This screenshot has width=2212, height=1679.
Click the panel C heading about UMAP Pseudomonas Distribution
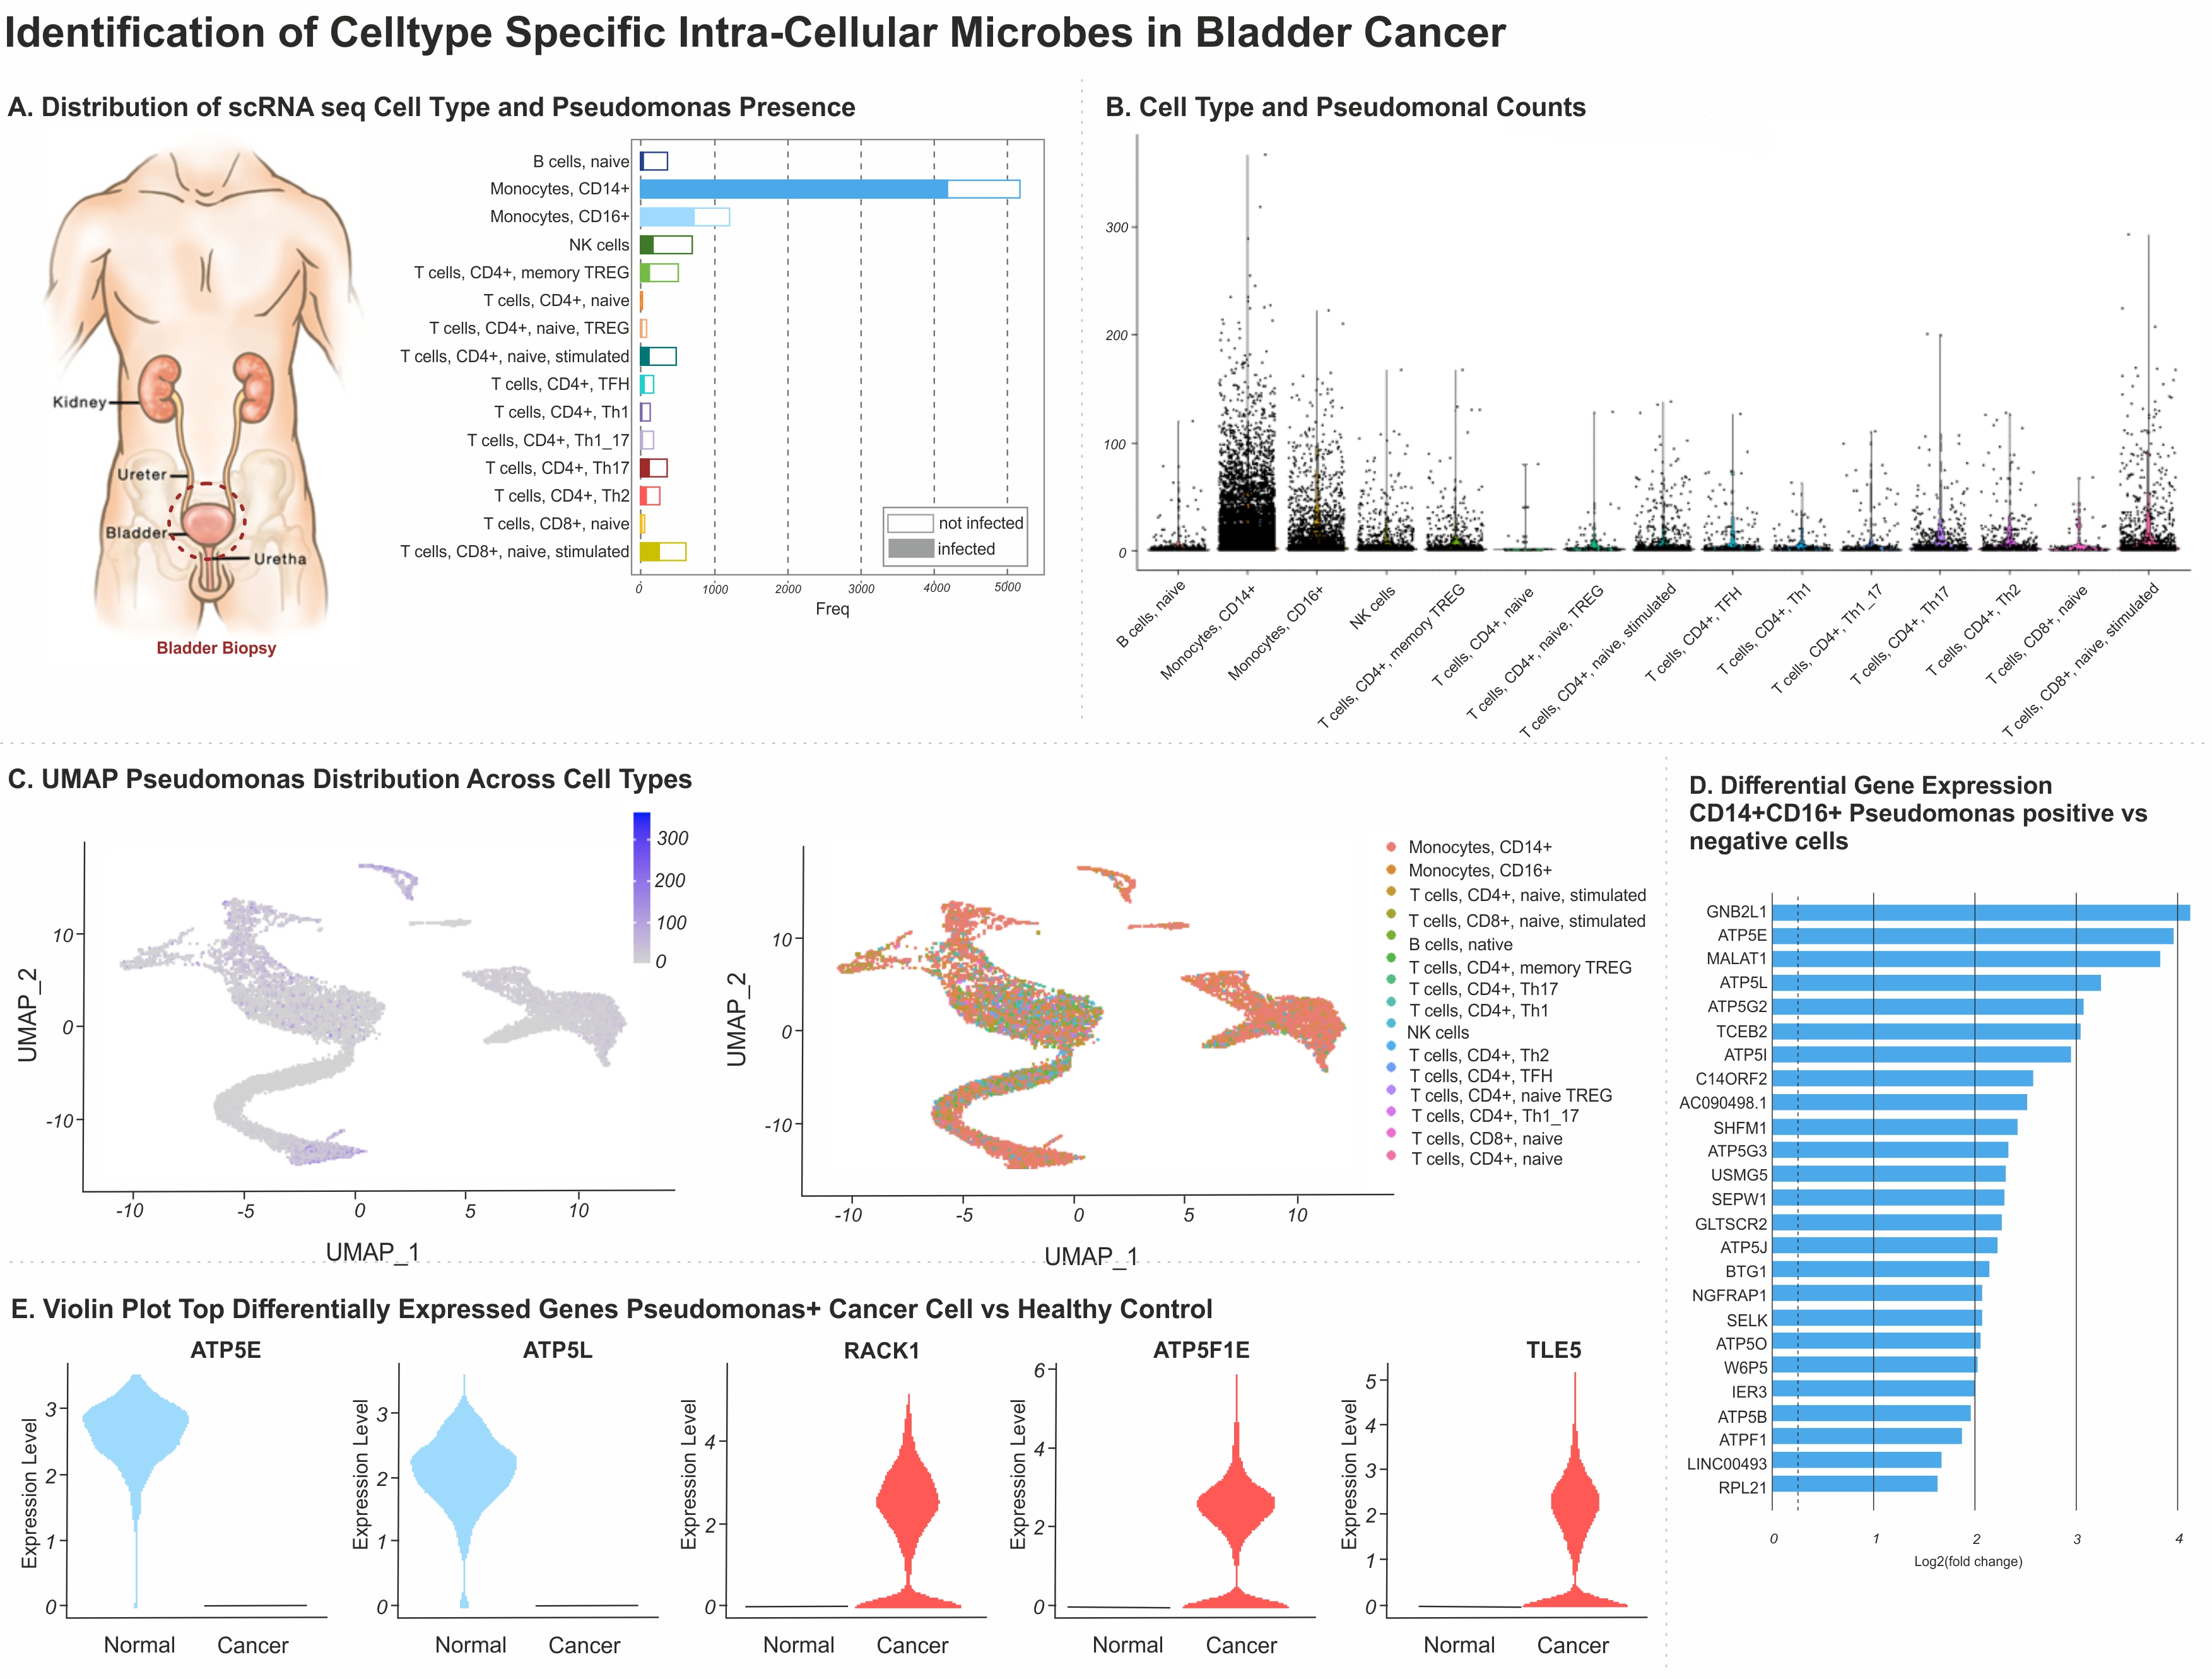point(350,779)
